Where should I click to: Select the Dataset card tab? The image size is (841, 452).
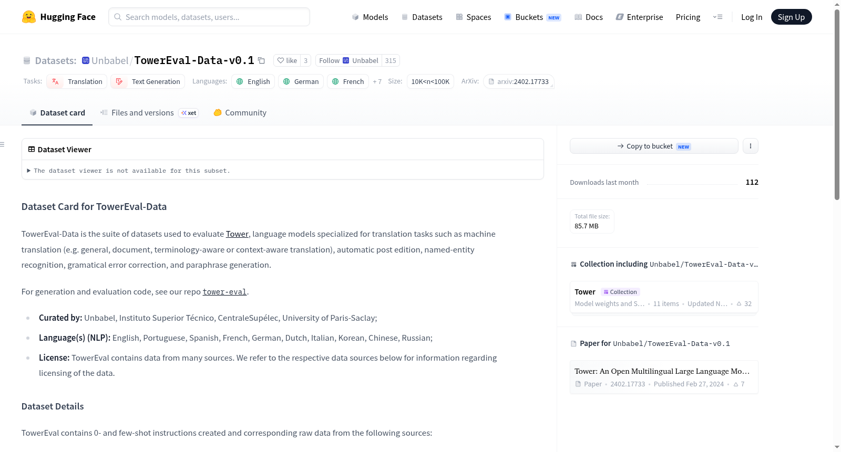(57, 113)
